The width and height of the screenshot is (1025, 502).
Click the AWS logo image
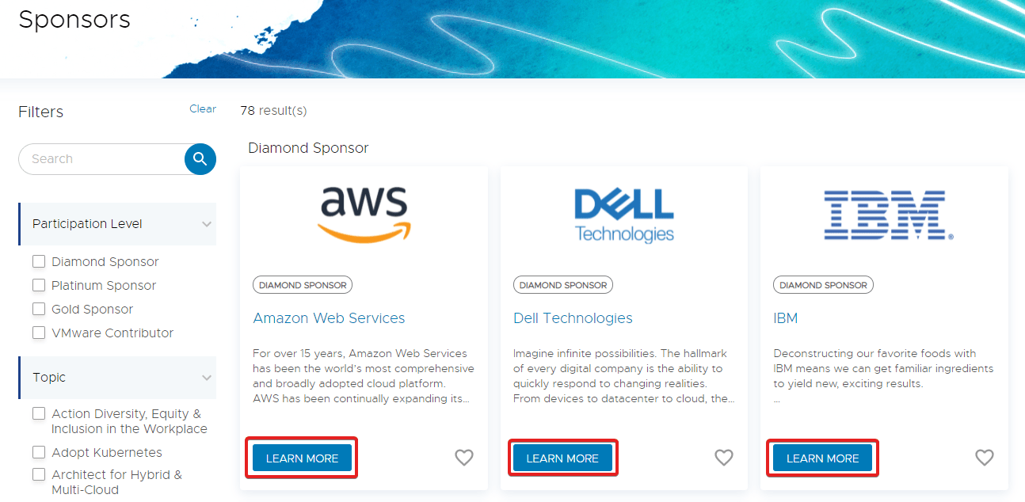point(364,215)
